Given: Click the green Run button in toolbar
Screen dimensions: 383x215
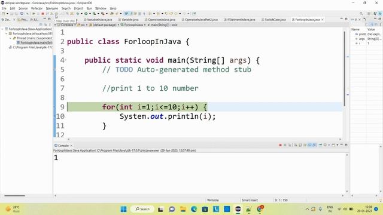Looking at the screenshot, I should click(x=86, y=14).
